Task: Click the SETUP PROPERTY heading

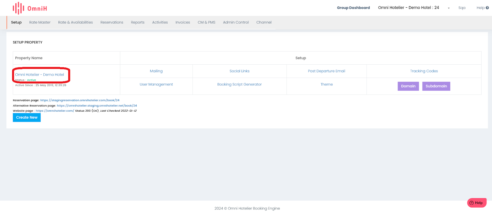Action: [x=28, y=42]
